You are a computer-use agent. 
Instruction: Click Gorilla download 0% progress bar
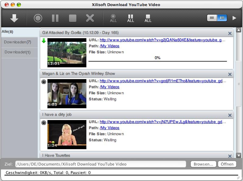pos(158,61)
